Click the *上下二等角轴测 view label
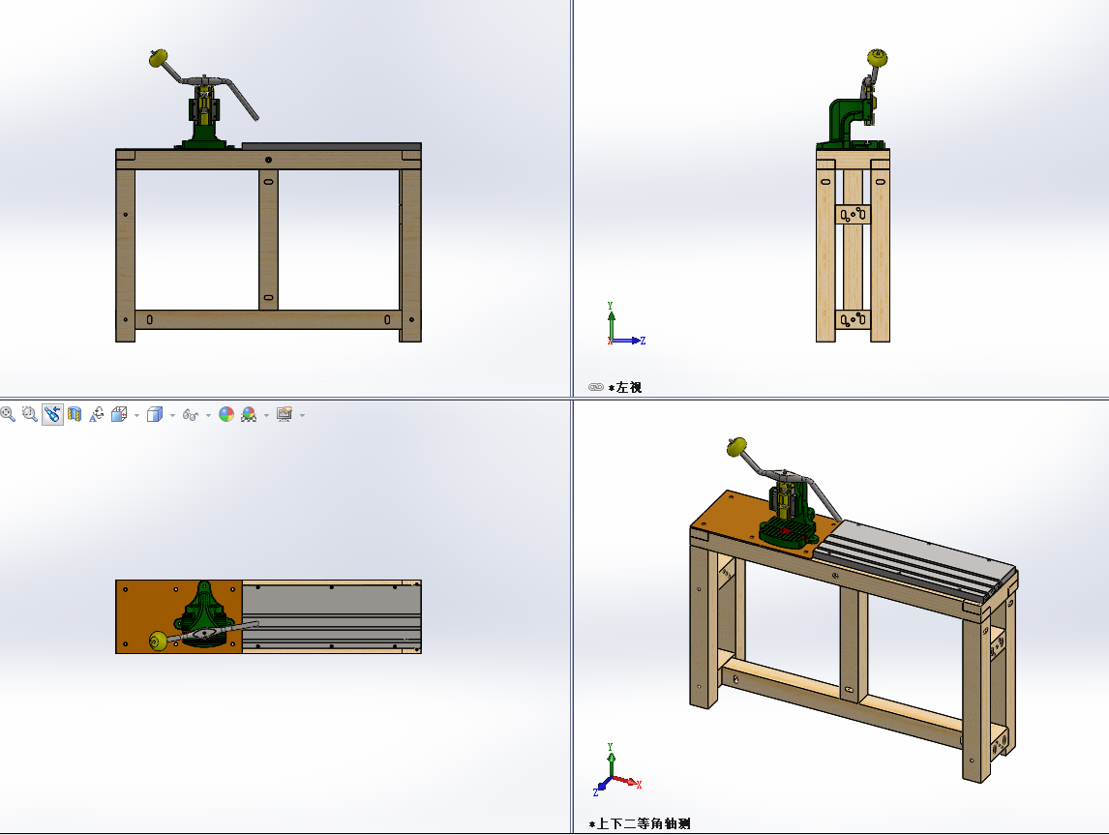Screen dimensions: 1109x835 click(640, 823)
